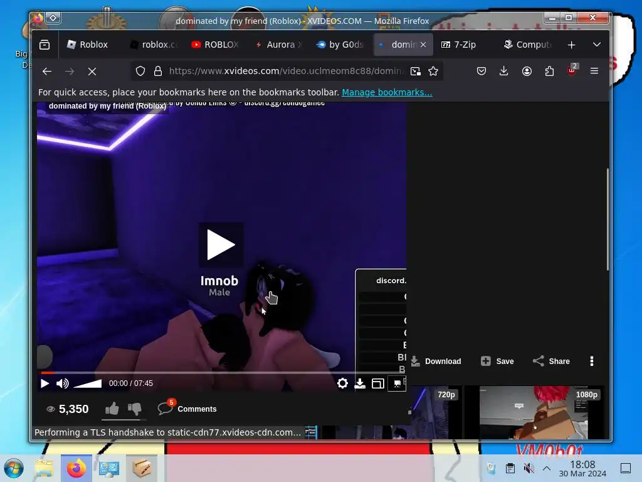
Task: Switch to the ROBLOX YouTube tab
Action: tap(216, 45)
